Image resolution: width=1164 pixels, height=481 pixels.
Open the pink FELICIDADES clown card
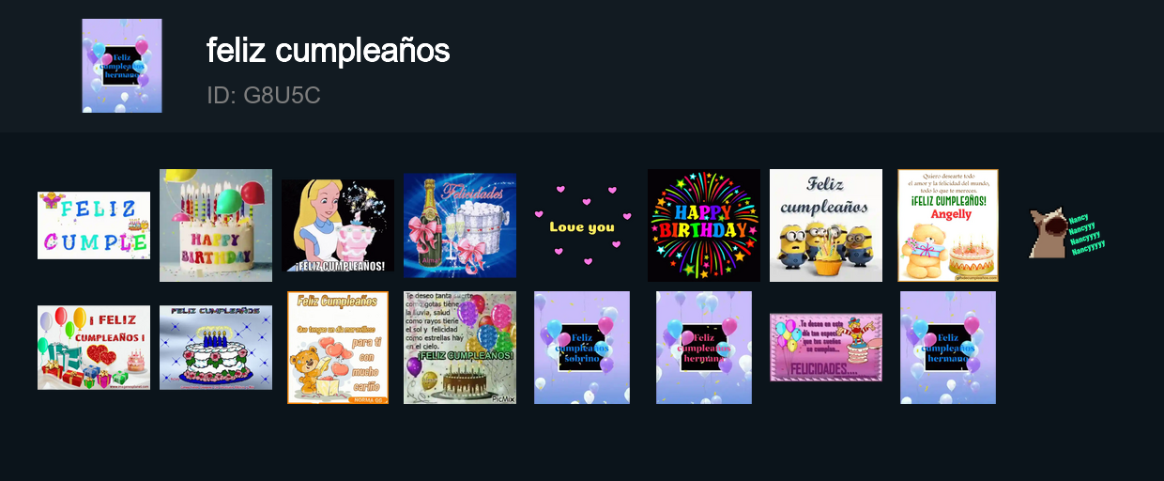(x=826, y=348)
